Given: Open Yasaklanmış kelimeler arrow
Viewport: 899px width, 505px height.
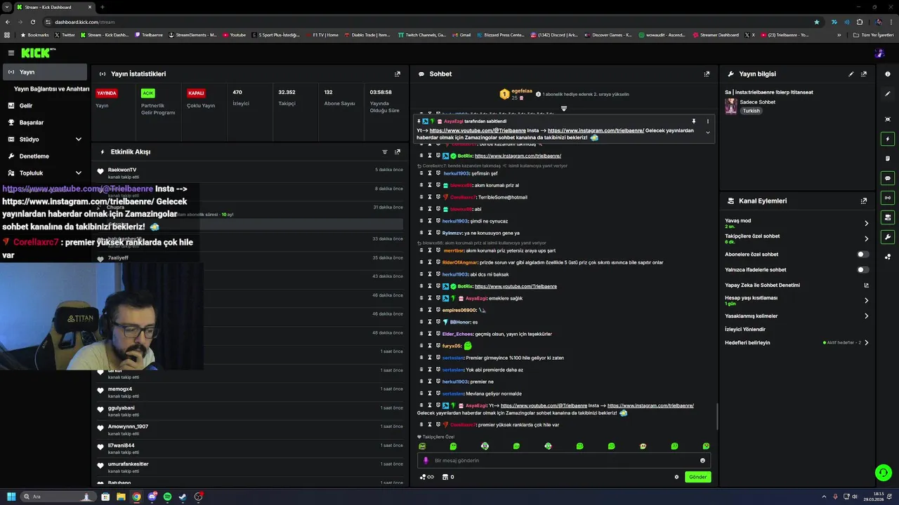Looking at the screenshot, I should pyautogui.click(x=866, y=316).
